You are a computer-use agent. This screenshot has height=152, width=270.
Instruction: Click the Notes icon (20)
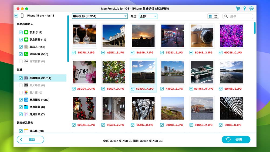[x=26, y=131]
